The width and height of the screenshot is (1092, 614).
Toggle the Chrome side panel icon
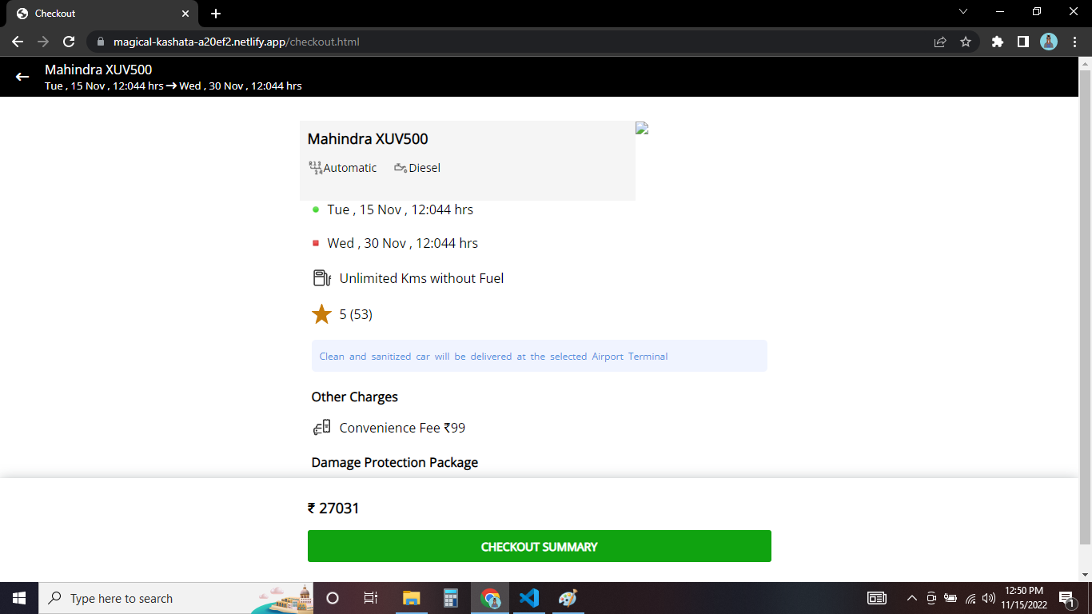pos(1022,42)
